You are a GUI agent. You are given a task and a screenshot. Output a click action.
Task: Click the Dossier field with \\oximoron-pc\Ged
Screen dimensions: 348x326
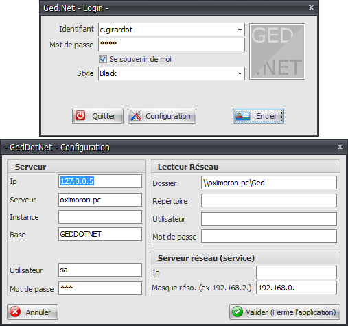pyautogui.click(x=269, y=183)
